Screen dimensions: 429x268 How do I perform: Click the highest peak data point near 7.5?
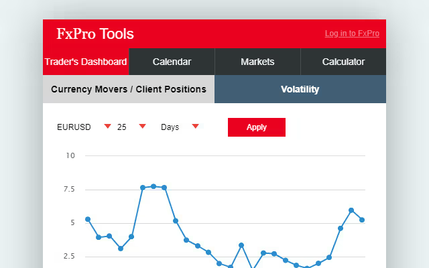pyautogui.click(x=154, y=186)
